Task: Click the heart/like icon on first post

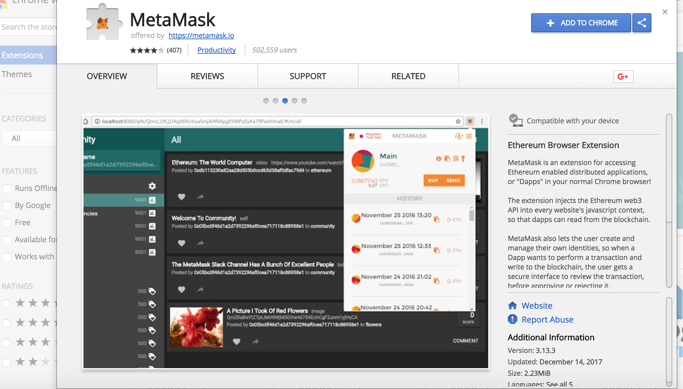Action: point(182,196)
